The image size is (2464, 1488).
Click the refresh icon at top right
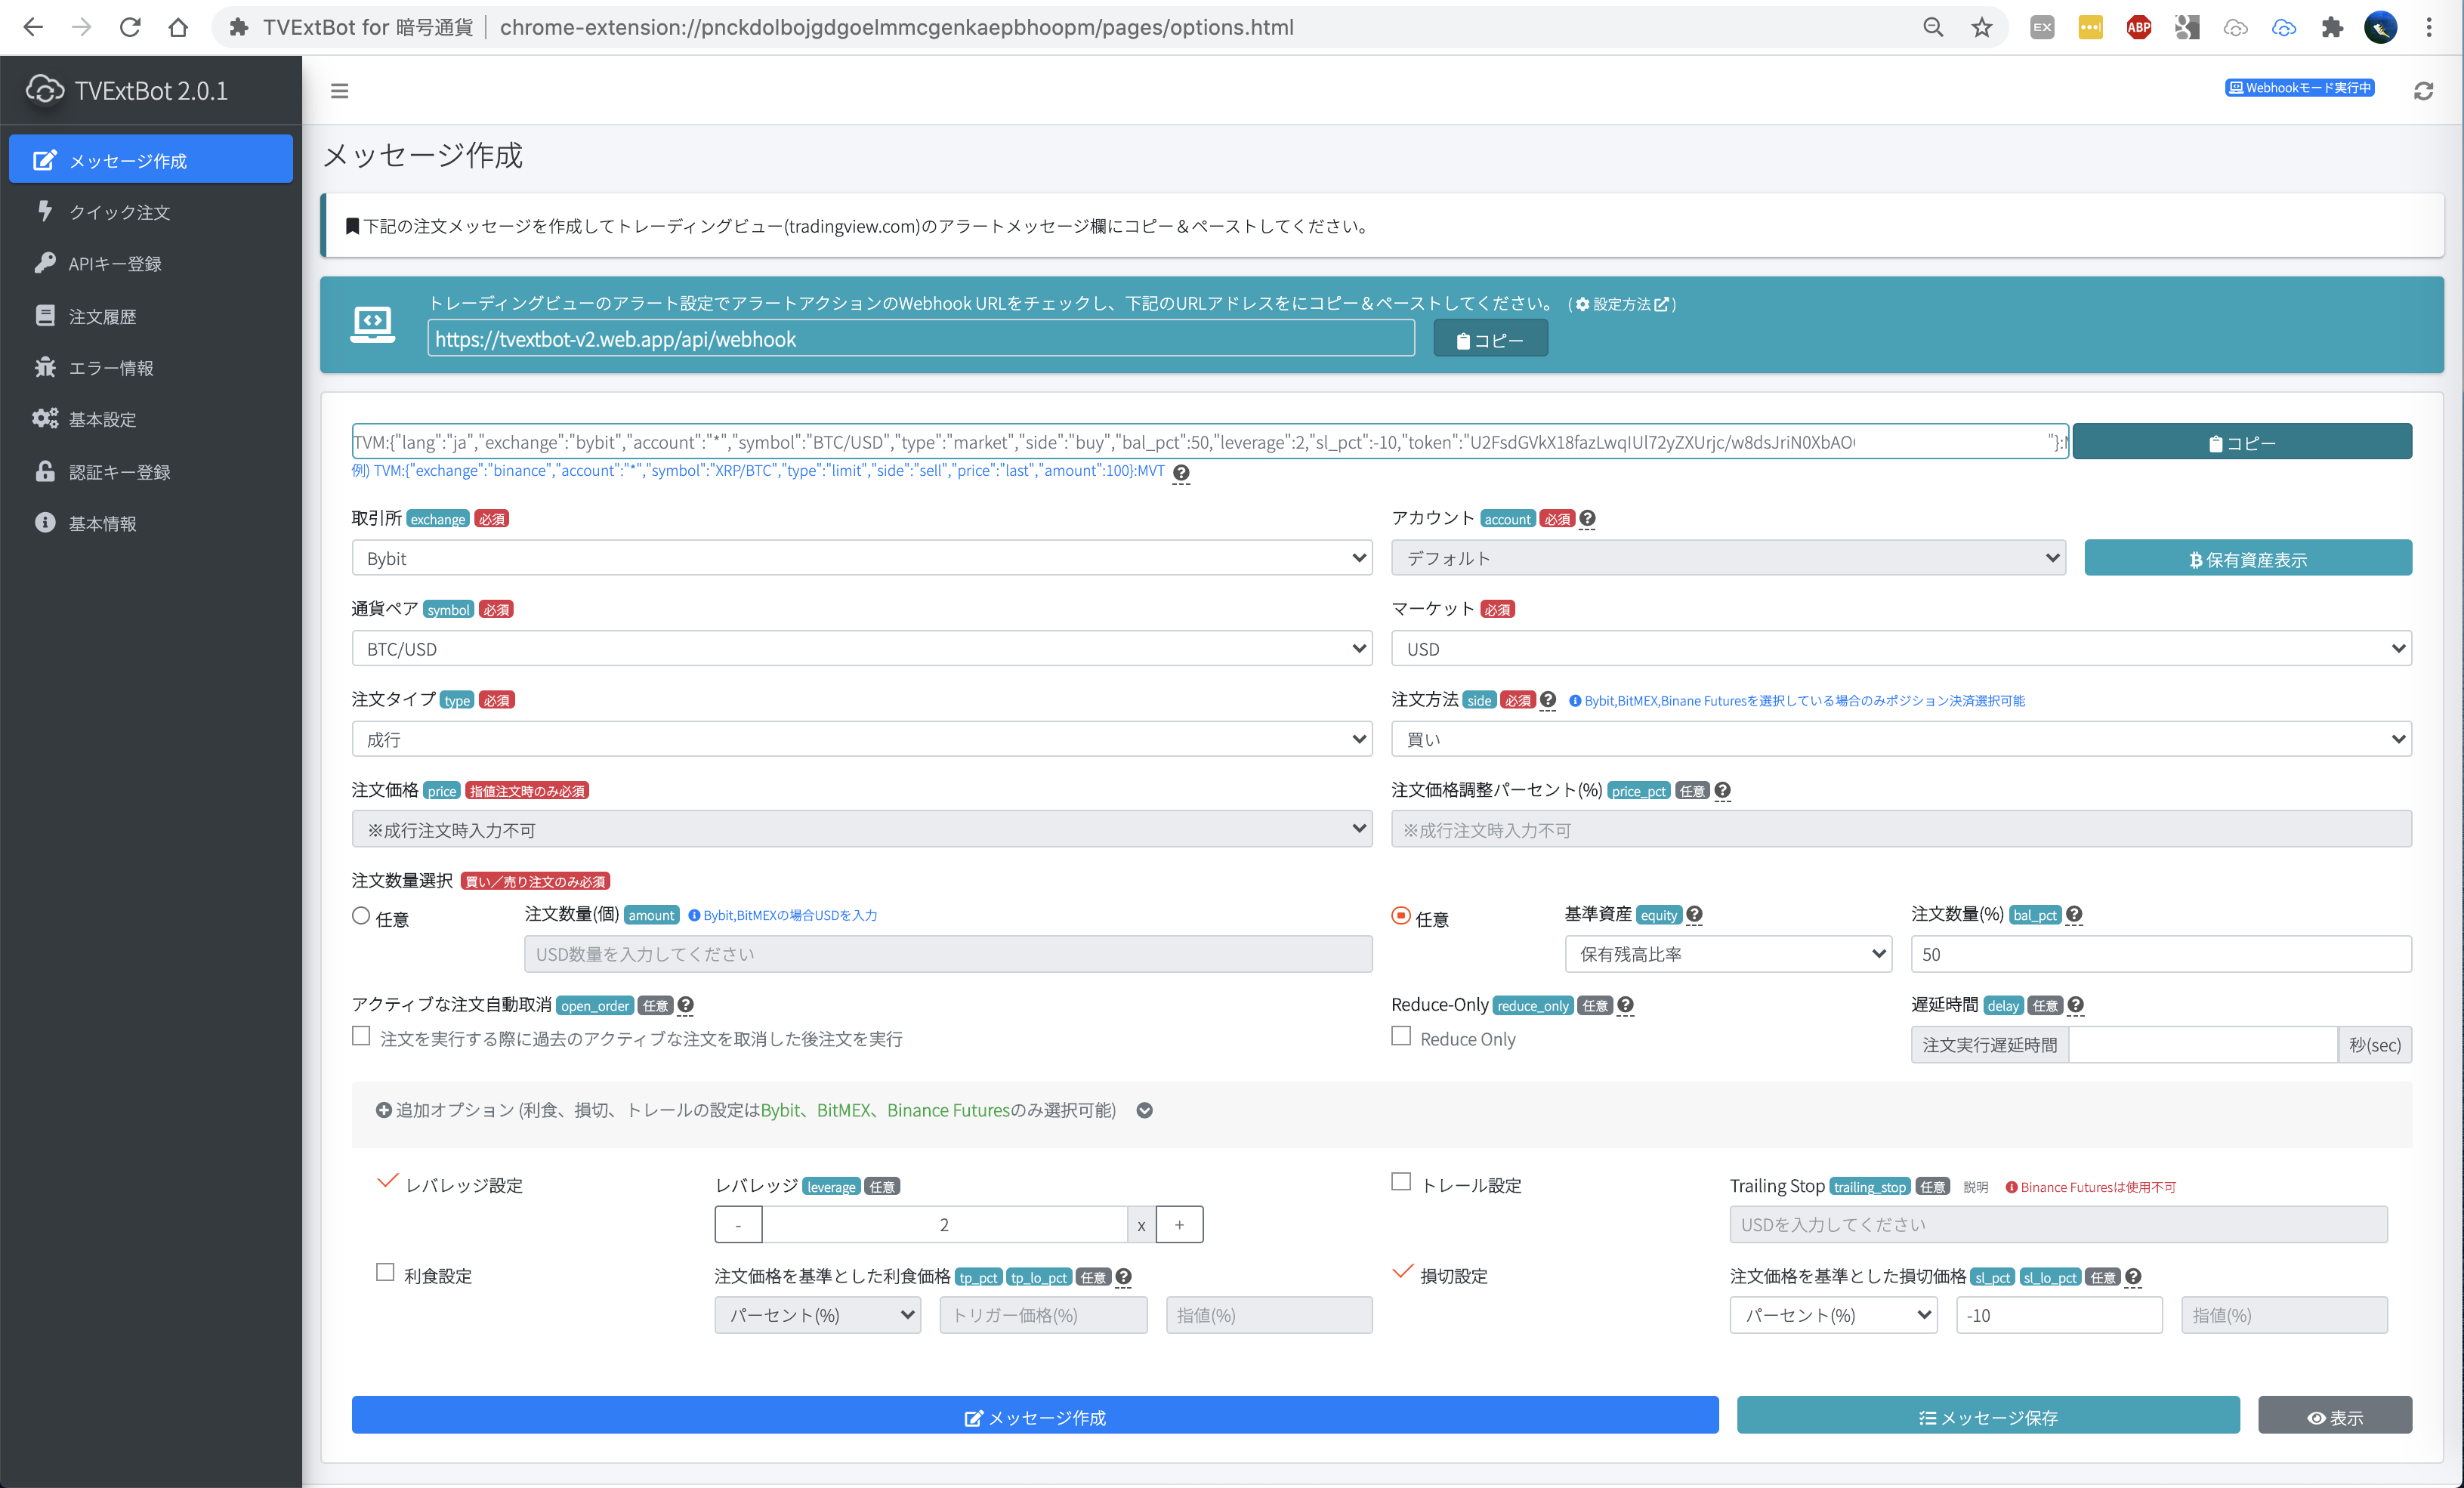(x=2423, y=91)
